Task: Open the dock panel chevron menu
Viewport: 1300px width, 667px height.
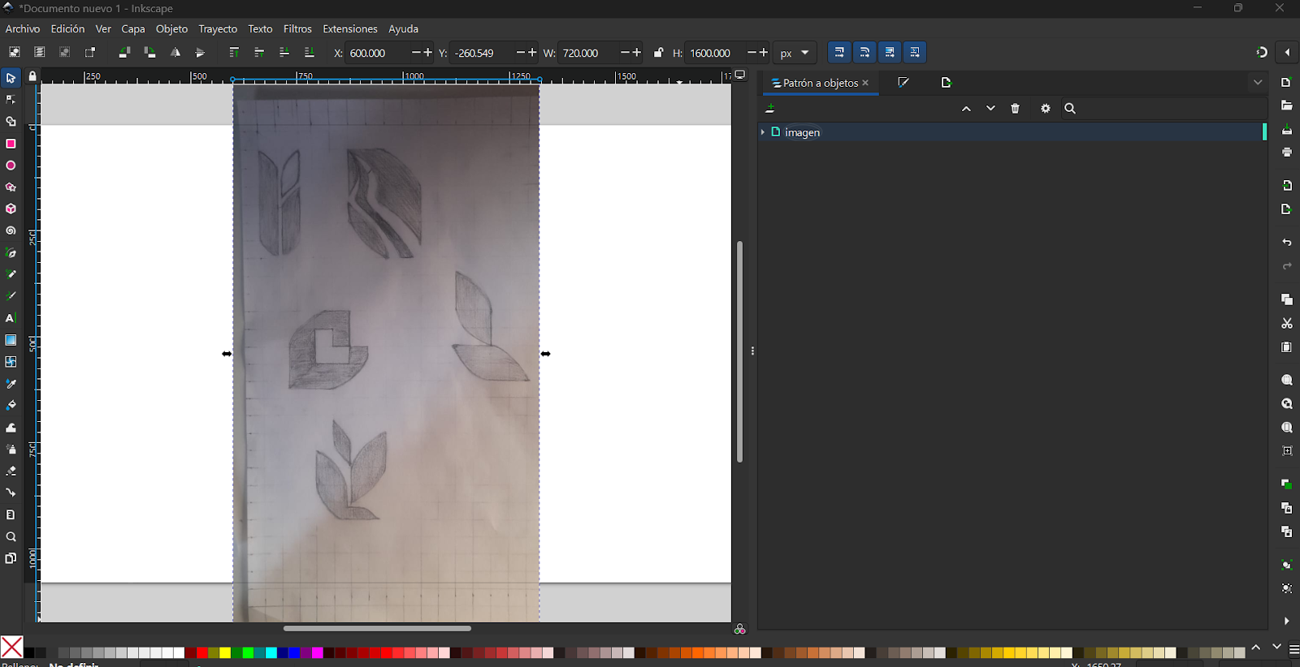Action: click(1258, 83)
